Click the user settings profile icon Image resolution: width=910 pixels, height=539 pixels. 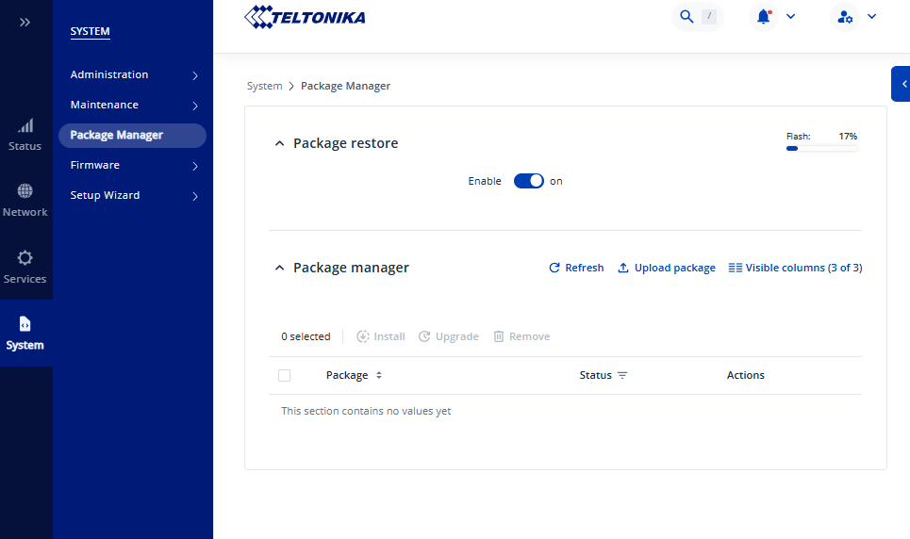[x=845, y=17]
